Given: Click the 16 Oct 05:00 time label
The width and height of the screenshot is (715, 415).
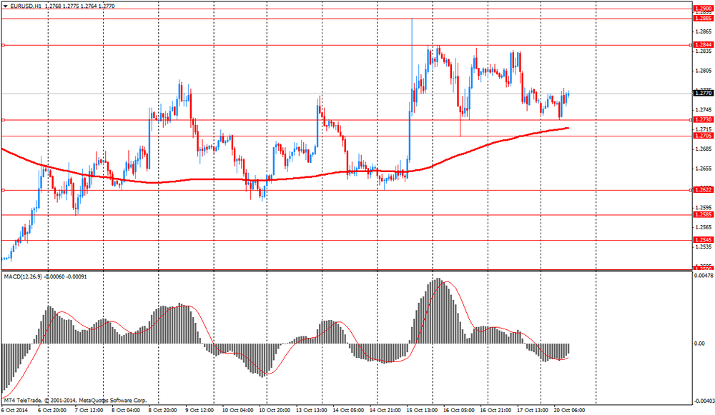Looking at the screenshot, I should pyautogui.click(x=459, y=410).
